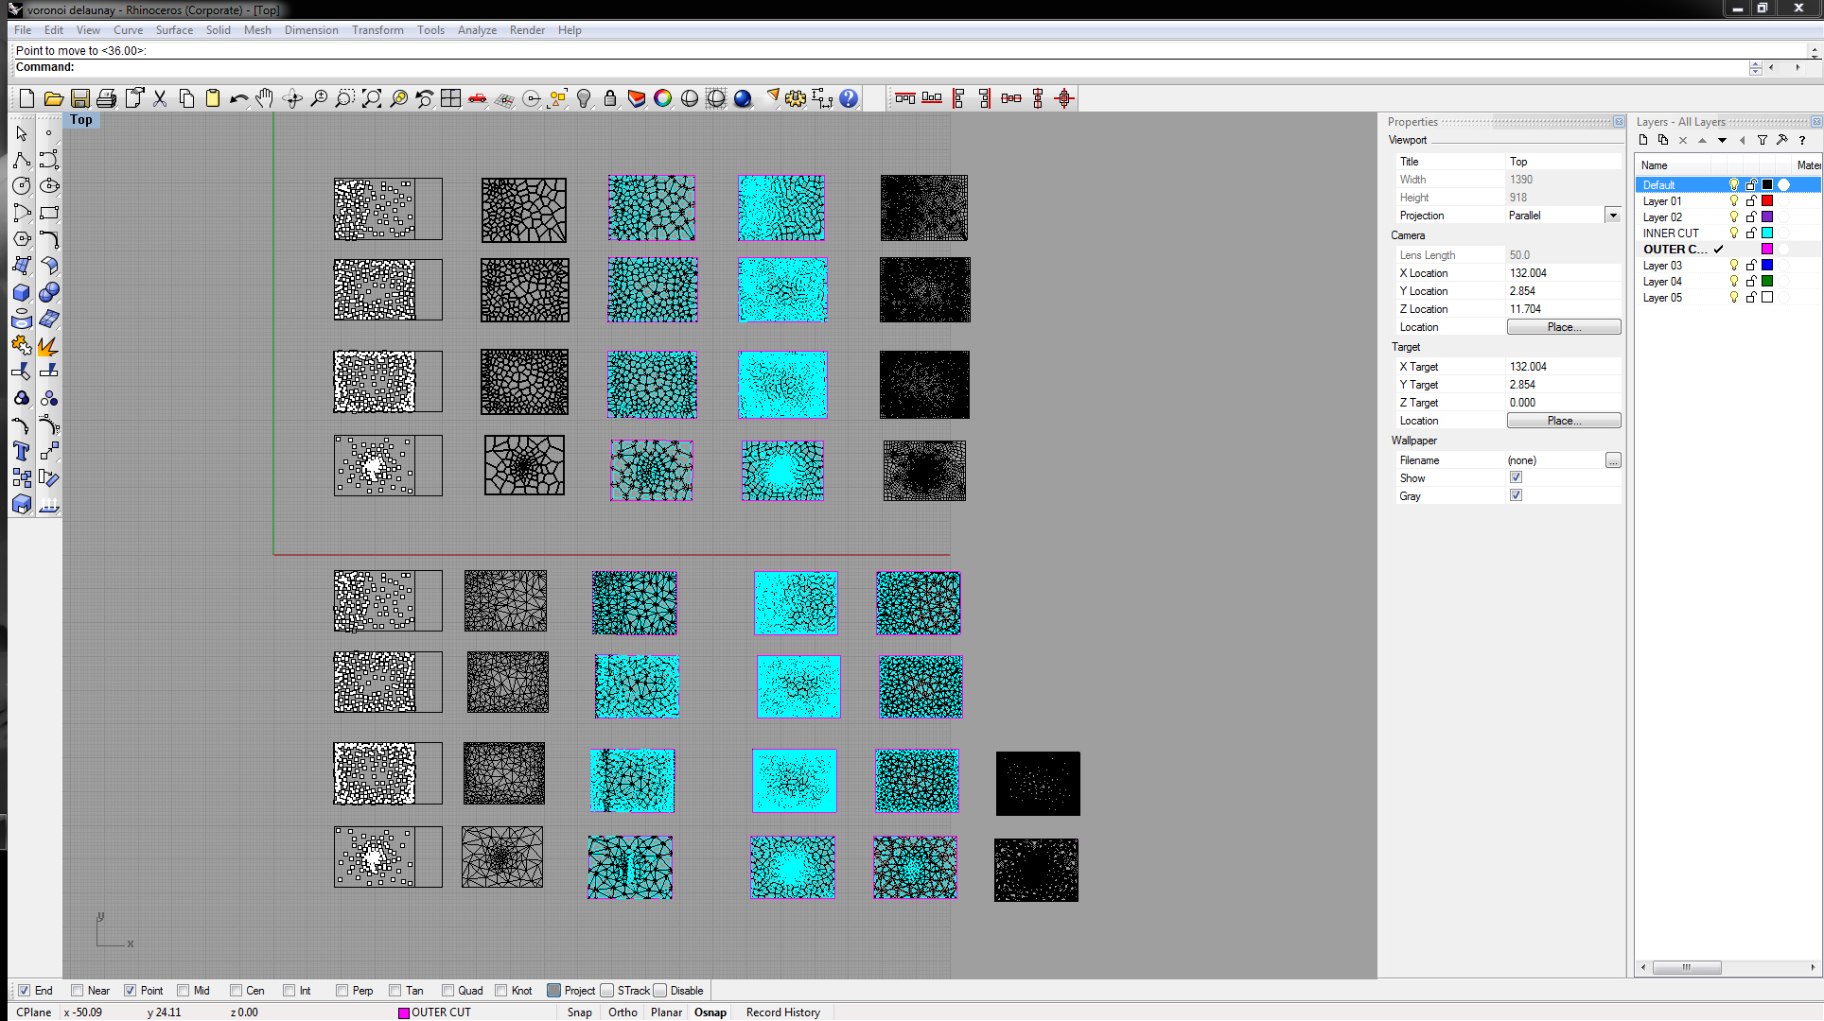Click the layer filter funnel icon

coord(1763,140)
